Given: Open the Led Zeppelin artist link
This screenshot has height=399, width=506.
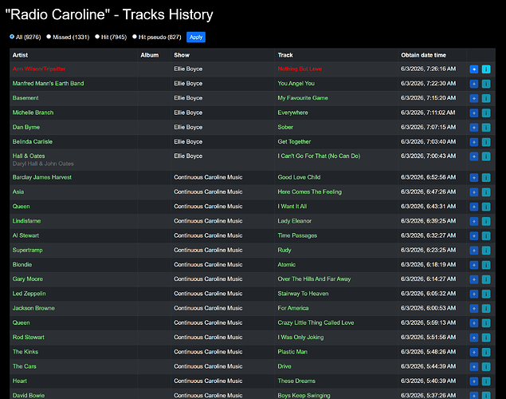Looking at the screenshot, I should pos(29,294).
